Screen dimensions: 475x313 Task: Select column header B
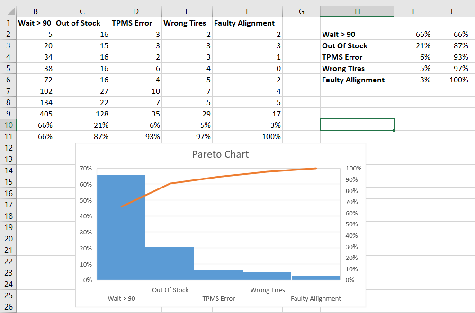[36, 10]
